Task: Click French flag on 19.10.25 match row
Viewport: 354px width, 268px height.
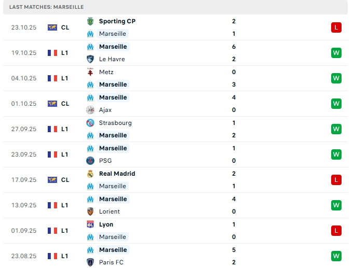Action: coord(52,53)
